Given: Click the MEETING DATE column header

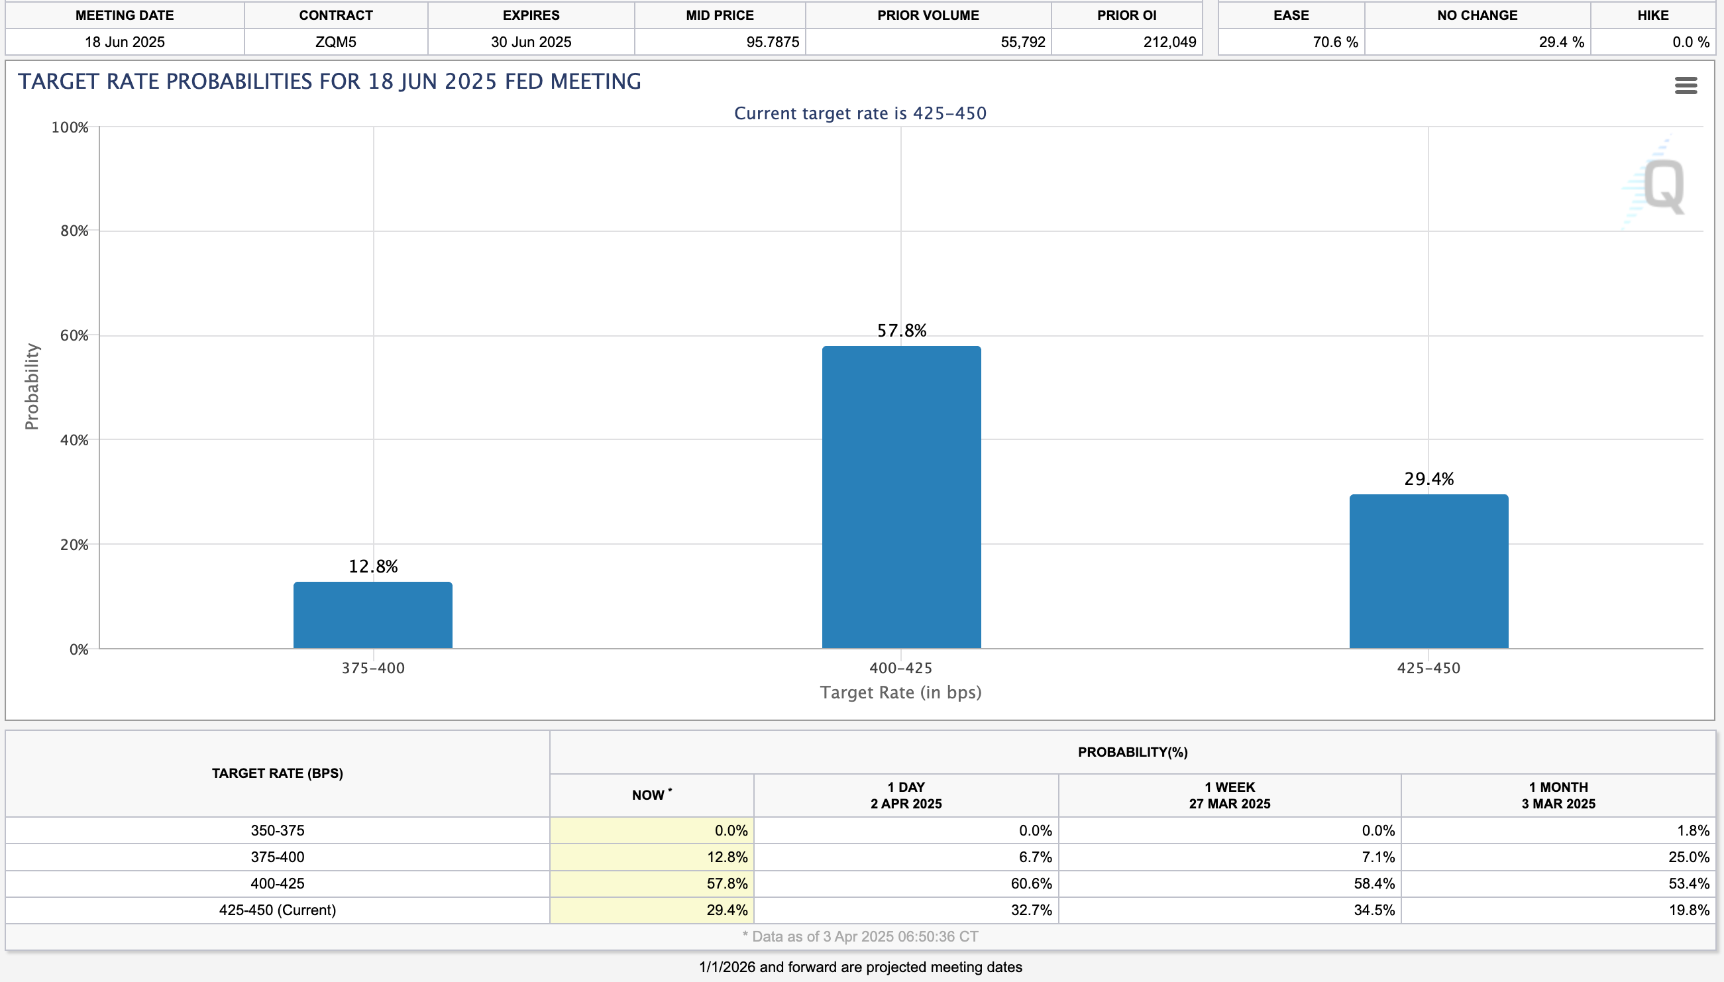Looking at the screenshot, I should pos(124,15).
